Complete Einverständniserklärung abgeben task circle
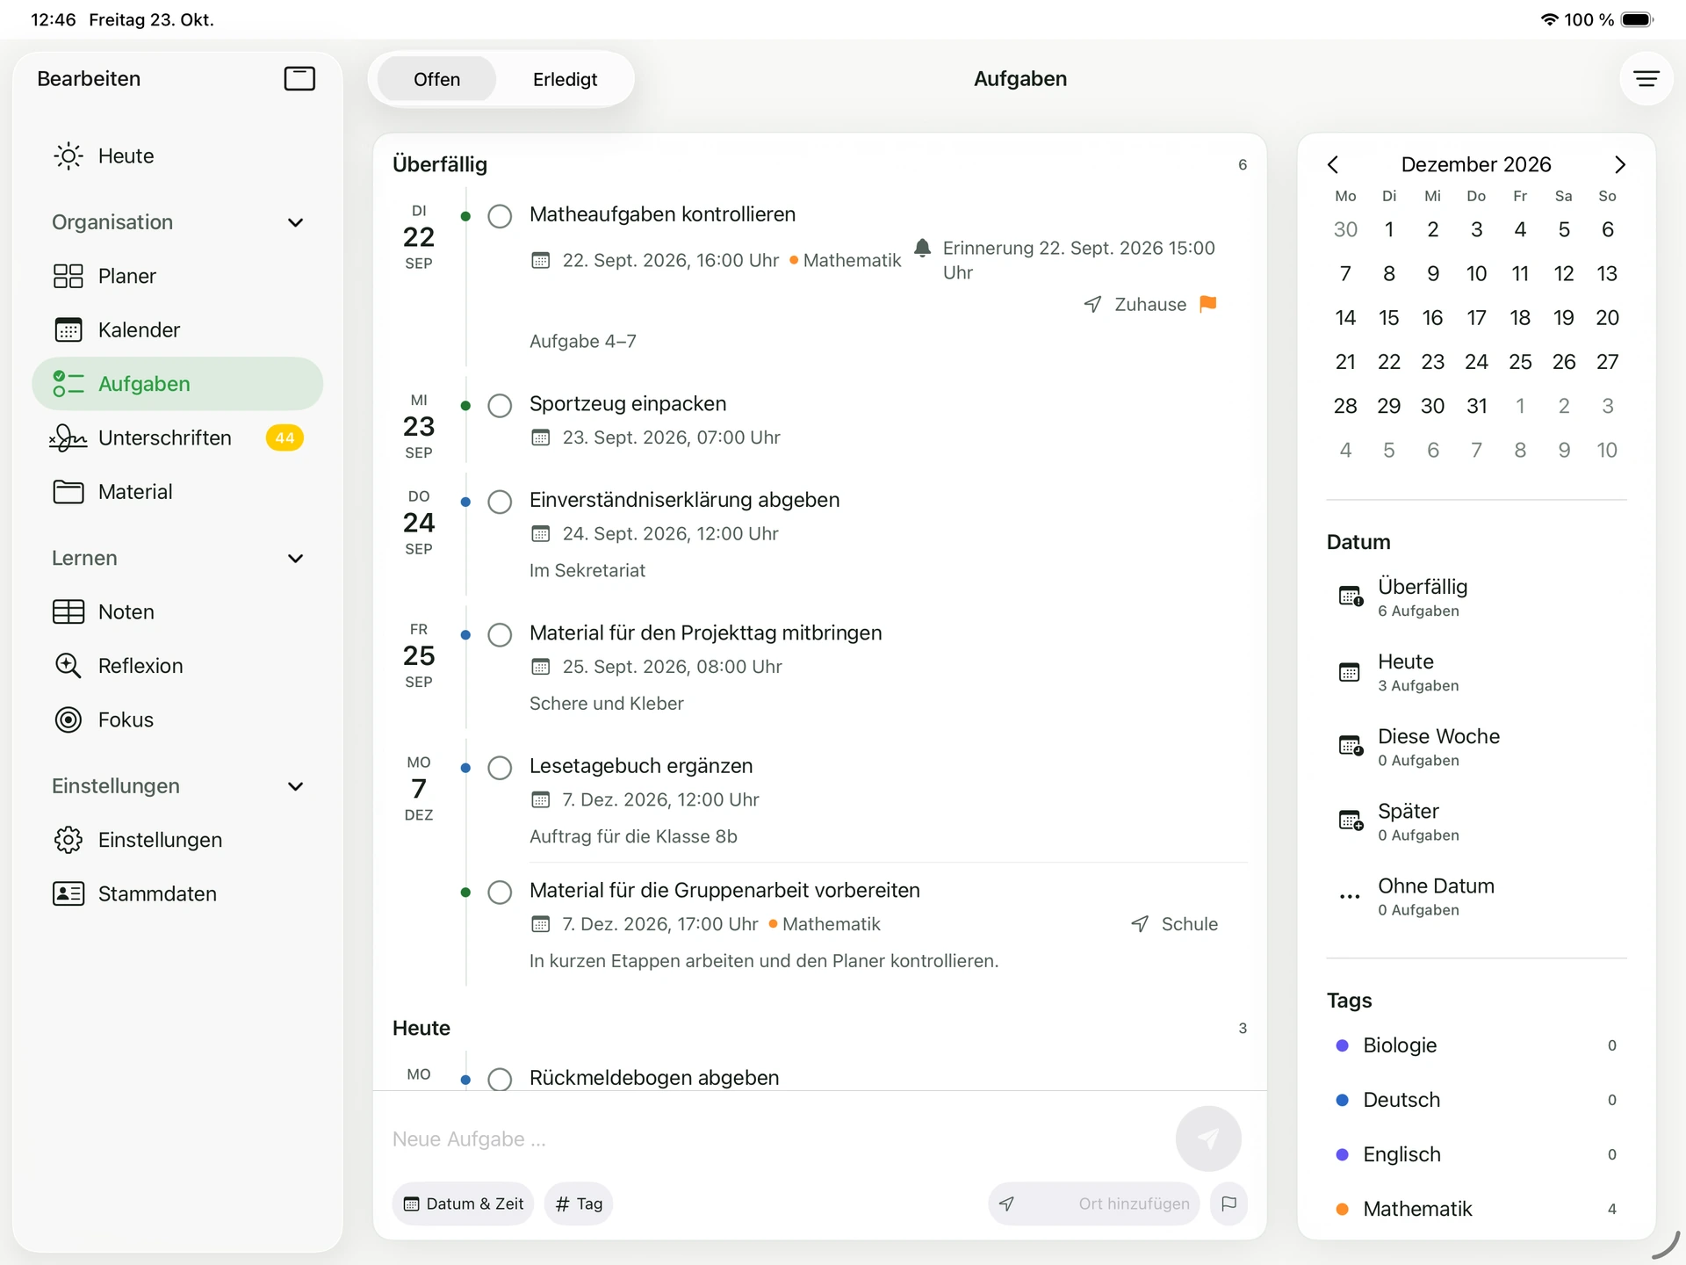The image size is (1686, 1265). (x=500, y=502)
